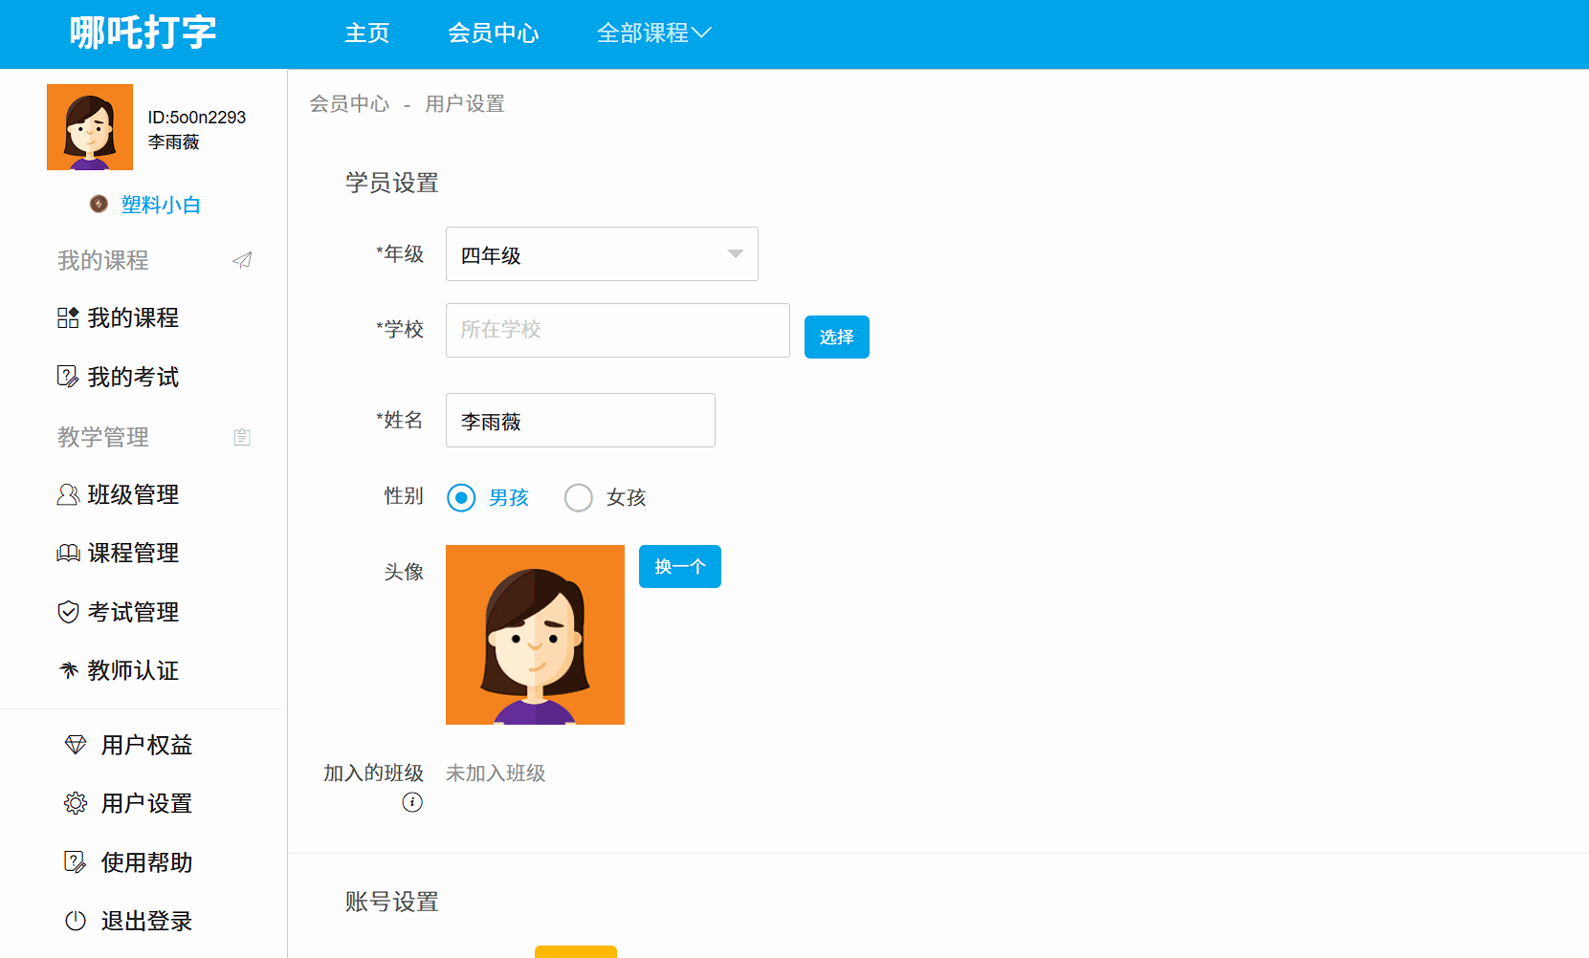Open 班级管理 via its person icon
Viewport: 1589px width, 958px height.
68,494
